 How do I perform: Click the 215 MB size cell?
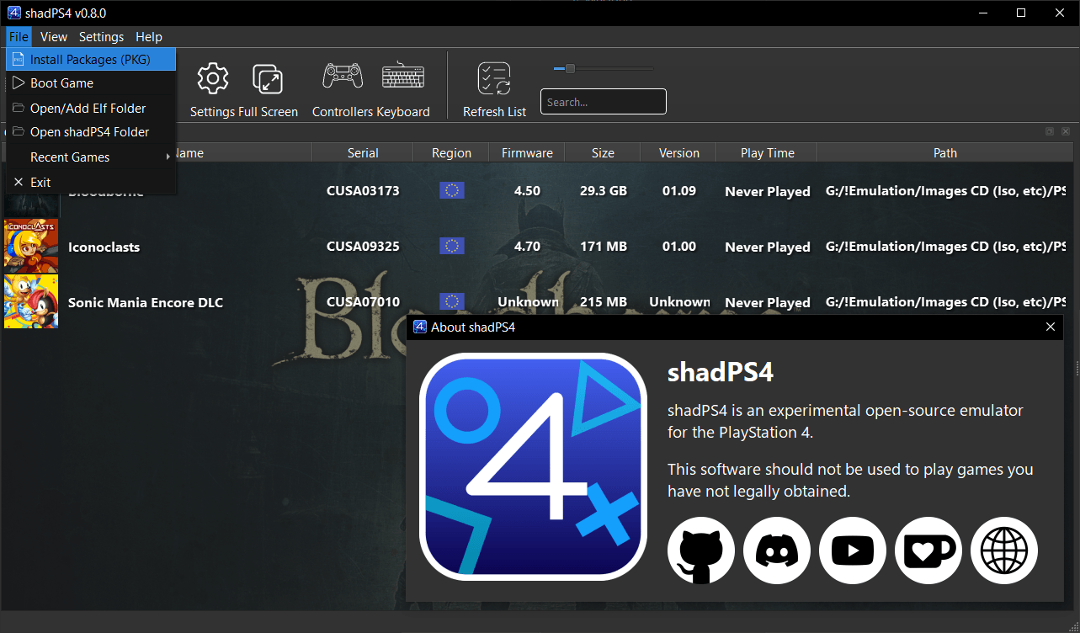coord(603,301)
